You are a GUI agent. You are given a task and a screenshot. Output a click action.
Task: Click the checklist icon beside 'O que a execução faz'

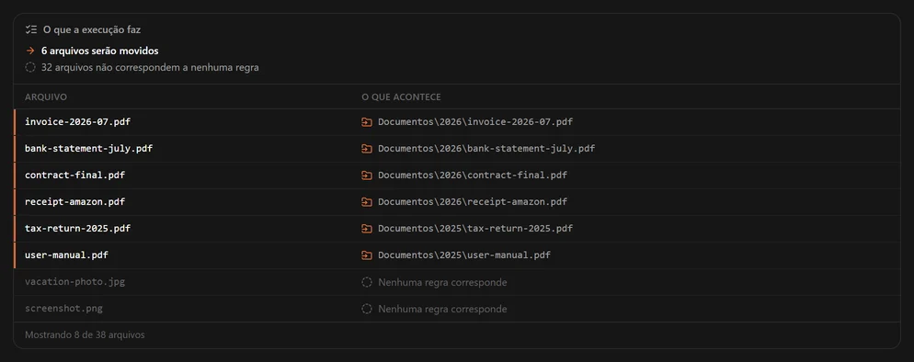tap(31, 29)
